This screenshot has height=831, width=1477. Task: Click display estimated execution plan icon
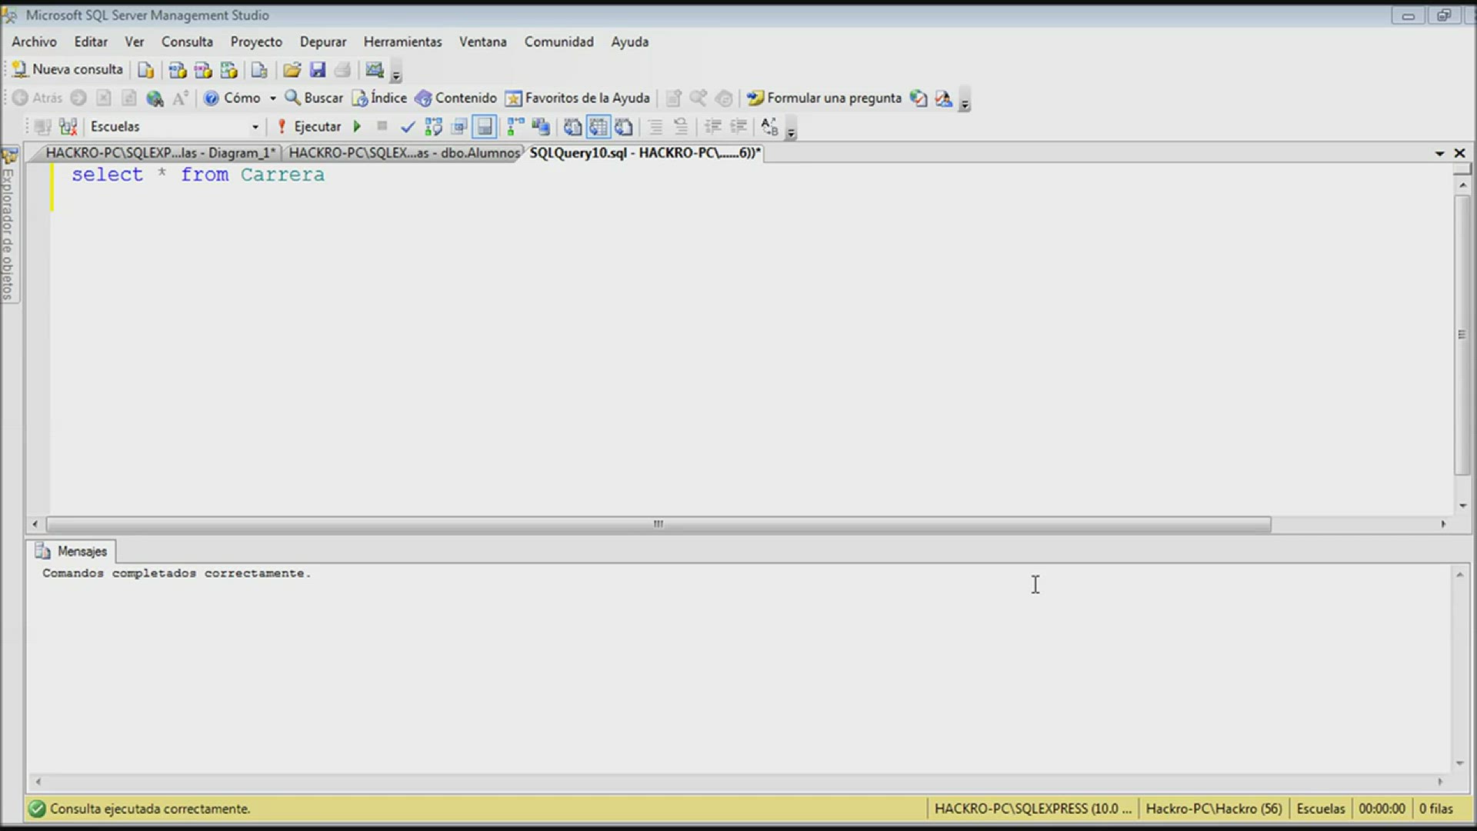[433, 127]
